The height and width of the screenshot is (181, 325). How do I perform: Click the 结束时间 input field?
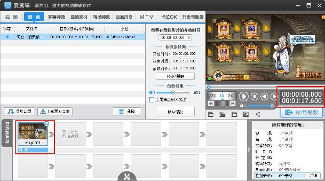(184, 61)
